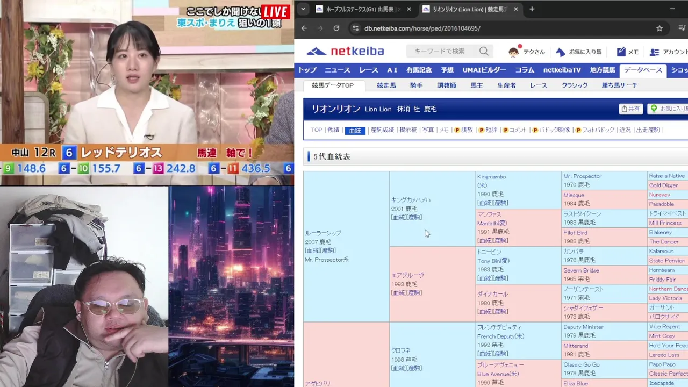Screen dimensions: 688x387
Task: Open the 近況 horse tab
Action: click(625, 130)
